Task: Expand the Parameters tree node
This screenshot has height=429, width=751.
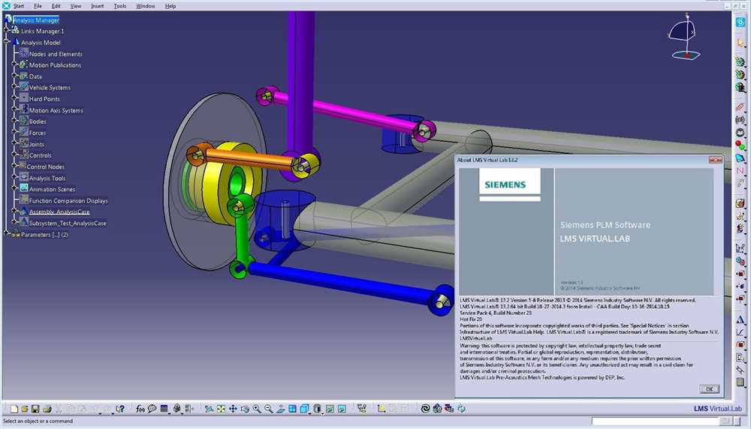Action: pyautogui.click(x=6, y=234)
